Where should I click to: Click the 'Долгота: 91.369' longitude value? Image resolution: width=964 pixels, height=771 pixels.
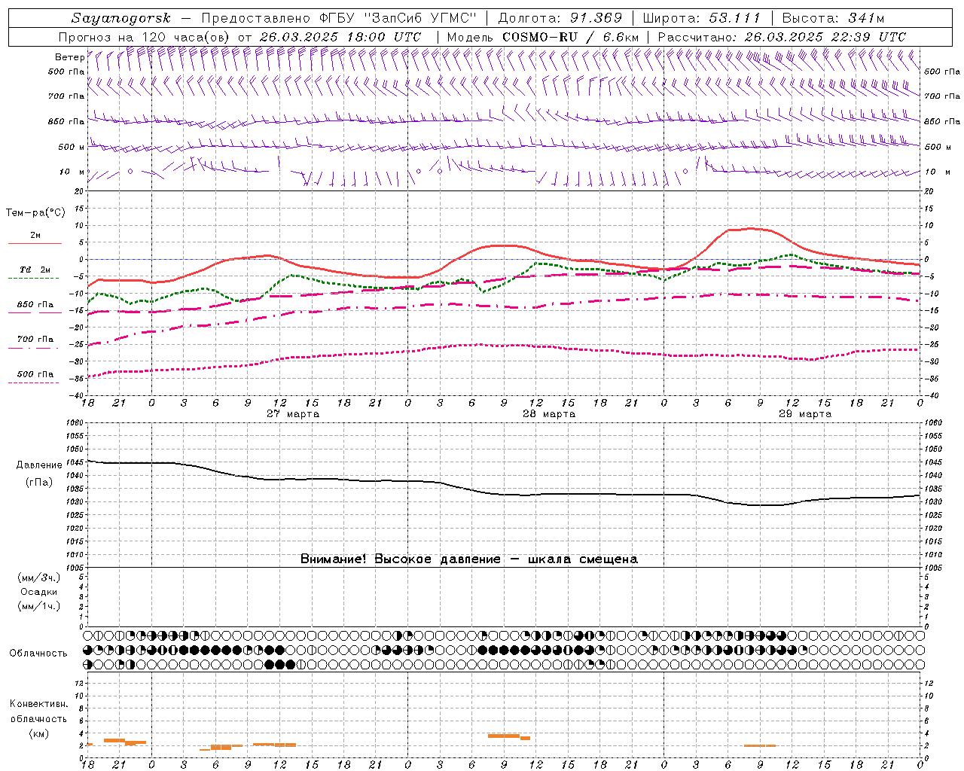pyautogui.click(x=560, y=18)
